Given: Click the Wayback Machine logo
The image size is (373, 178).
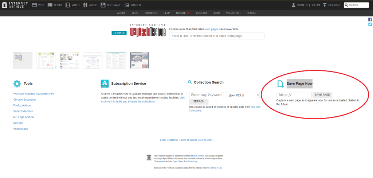Looking at the screenshot, I should (x=148, y=30).
